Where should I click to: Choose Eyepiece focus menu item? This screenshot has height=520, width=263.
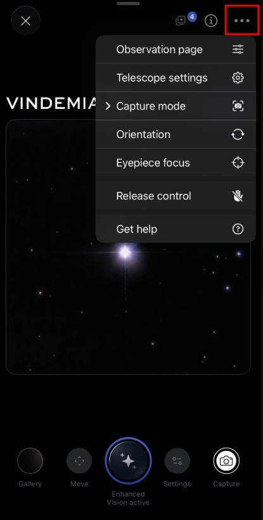tap(176, 163)
